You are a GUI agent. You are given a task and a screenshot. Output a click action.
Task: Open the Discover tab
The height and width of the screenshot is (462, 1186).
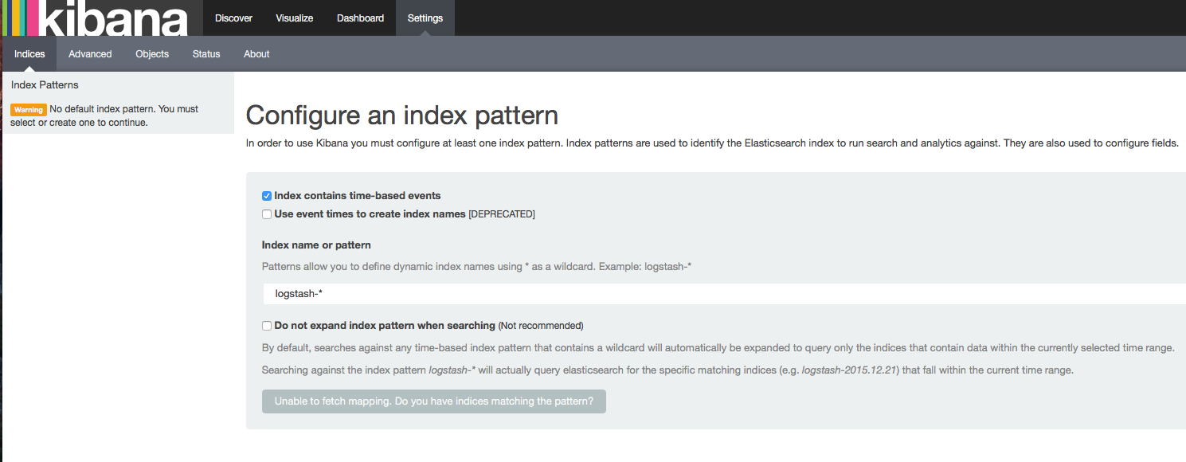point(233,18)
